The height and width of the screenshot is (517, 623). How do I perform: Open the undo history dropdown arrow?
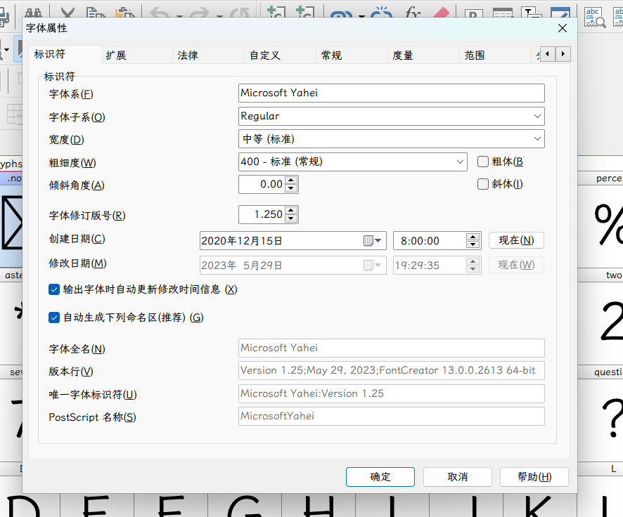coord(179,16)
